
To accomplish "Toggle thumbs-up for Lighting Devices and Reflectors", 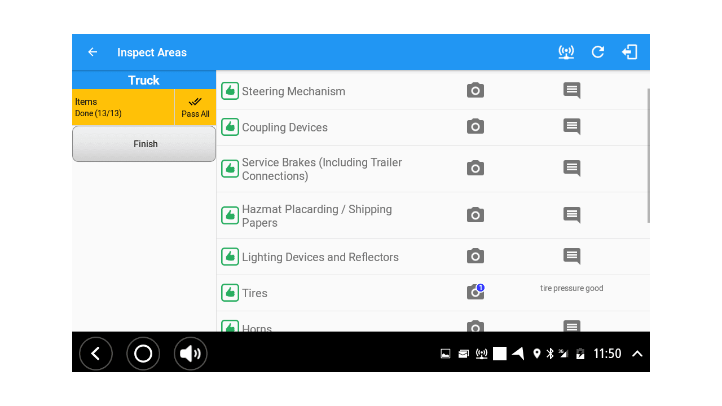I will point(230,257).
